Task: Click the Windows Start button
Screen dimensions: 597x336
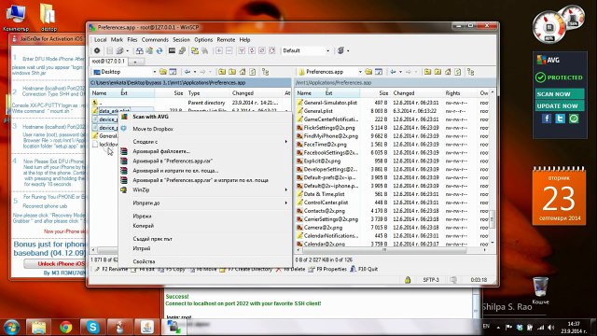Action: click(11, 328)
